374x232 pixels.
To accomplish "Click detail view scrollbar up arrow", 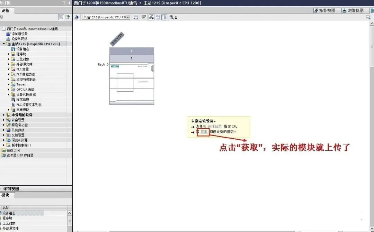I will click(x=70, y=213).
